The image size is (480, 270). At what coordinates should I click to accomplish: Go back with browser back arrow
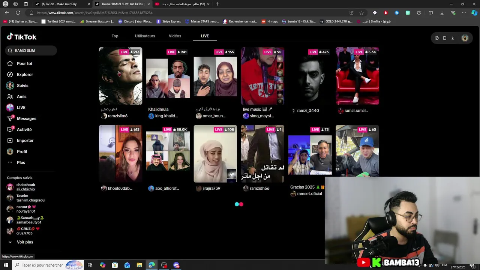click(7, 13)
